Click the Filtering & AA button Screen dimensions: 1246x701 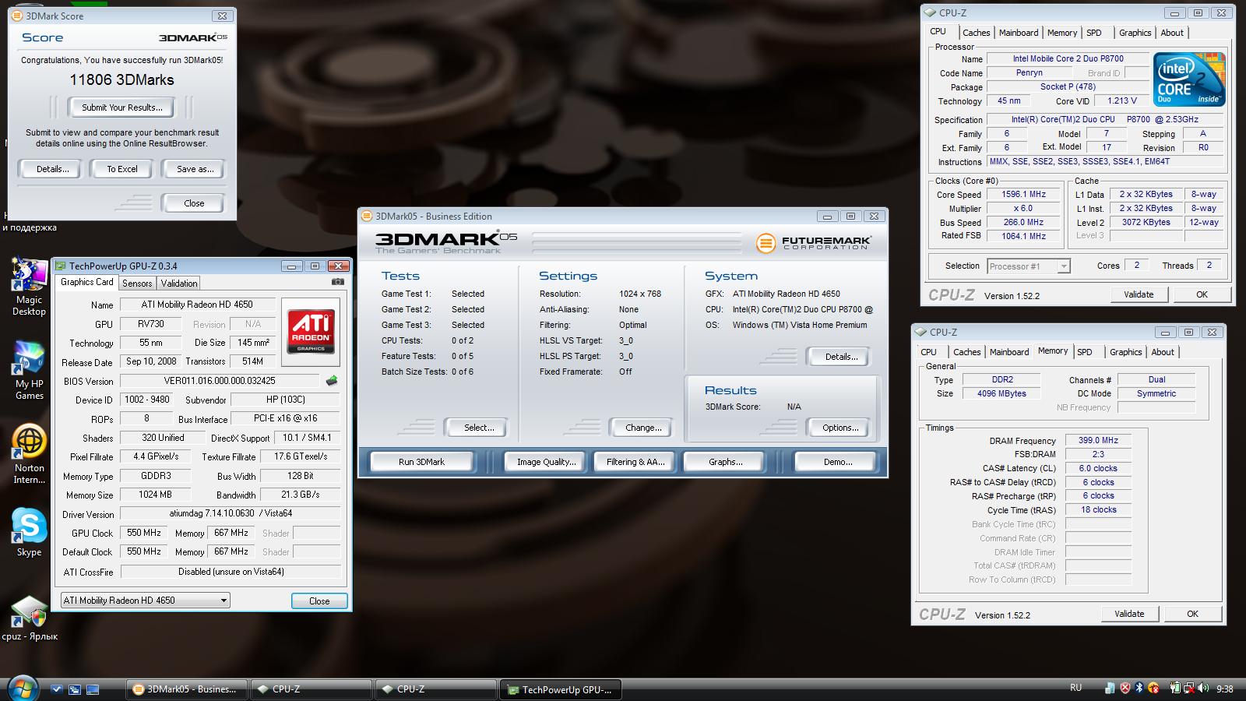(635, 462)
